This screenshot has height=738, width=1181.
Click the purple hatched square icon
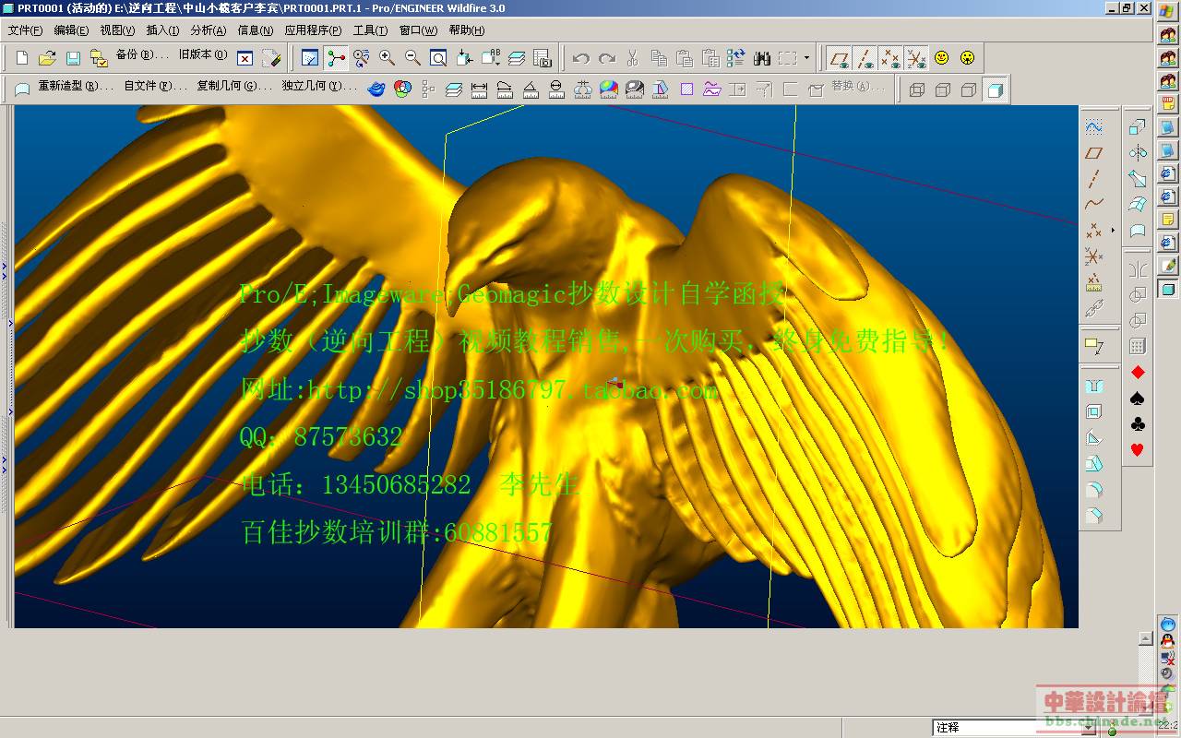(686, 89)
